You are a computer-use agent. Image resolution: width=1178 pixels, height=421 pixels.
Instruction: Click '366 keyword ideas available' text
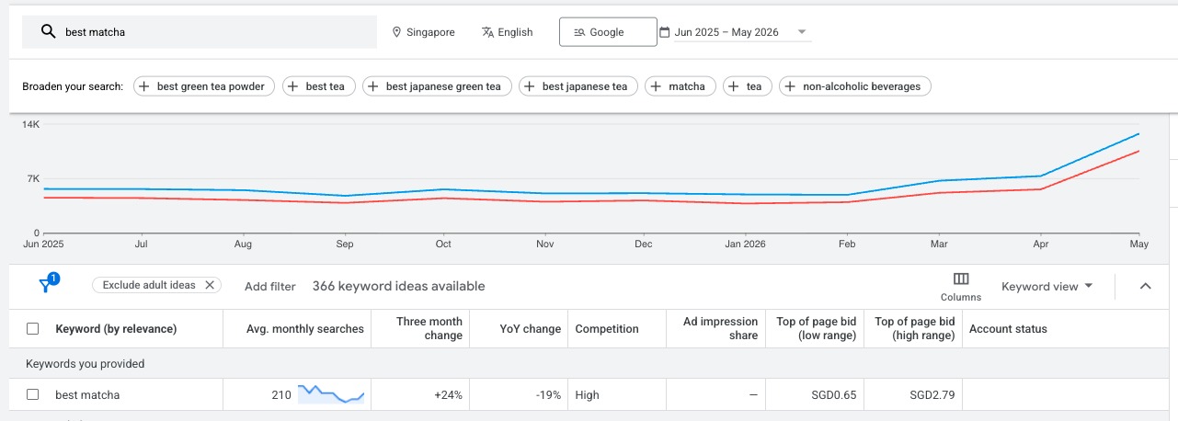point(398,286)
